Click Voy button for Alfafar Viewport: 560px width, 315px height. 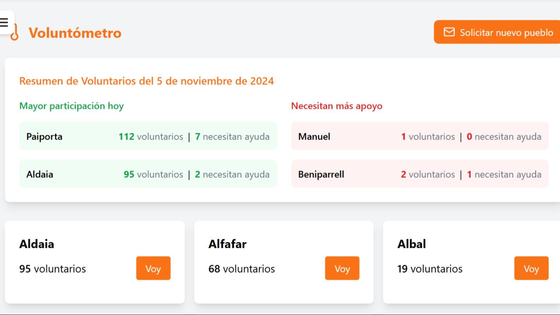click(x=342, y=268)
